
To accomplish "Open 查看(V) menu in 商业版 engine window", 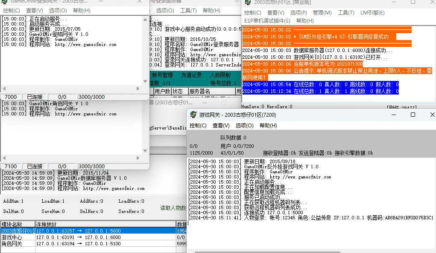I will [275, 13].
